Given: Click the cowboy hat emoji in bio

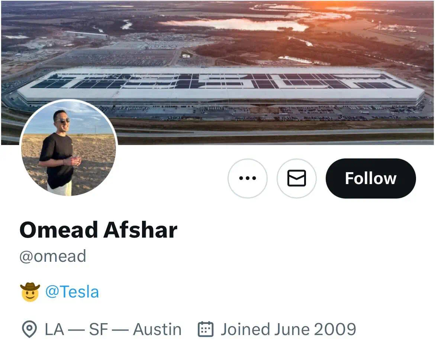Looking at the screenshot, I should coord(30,292).
